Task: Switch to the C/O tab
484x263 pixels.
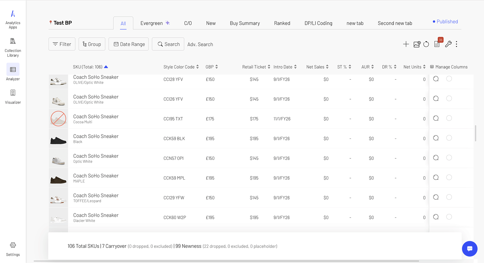Action: pyautogui.click(x=188, y=23)
